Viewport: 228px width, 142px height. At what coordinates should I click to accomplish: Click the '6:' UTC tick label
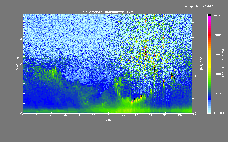[66, 116]
